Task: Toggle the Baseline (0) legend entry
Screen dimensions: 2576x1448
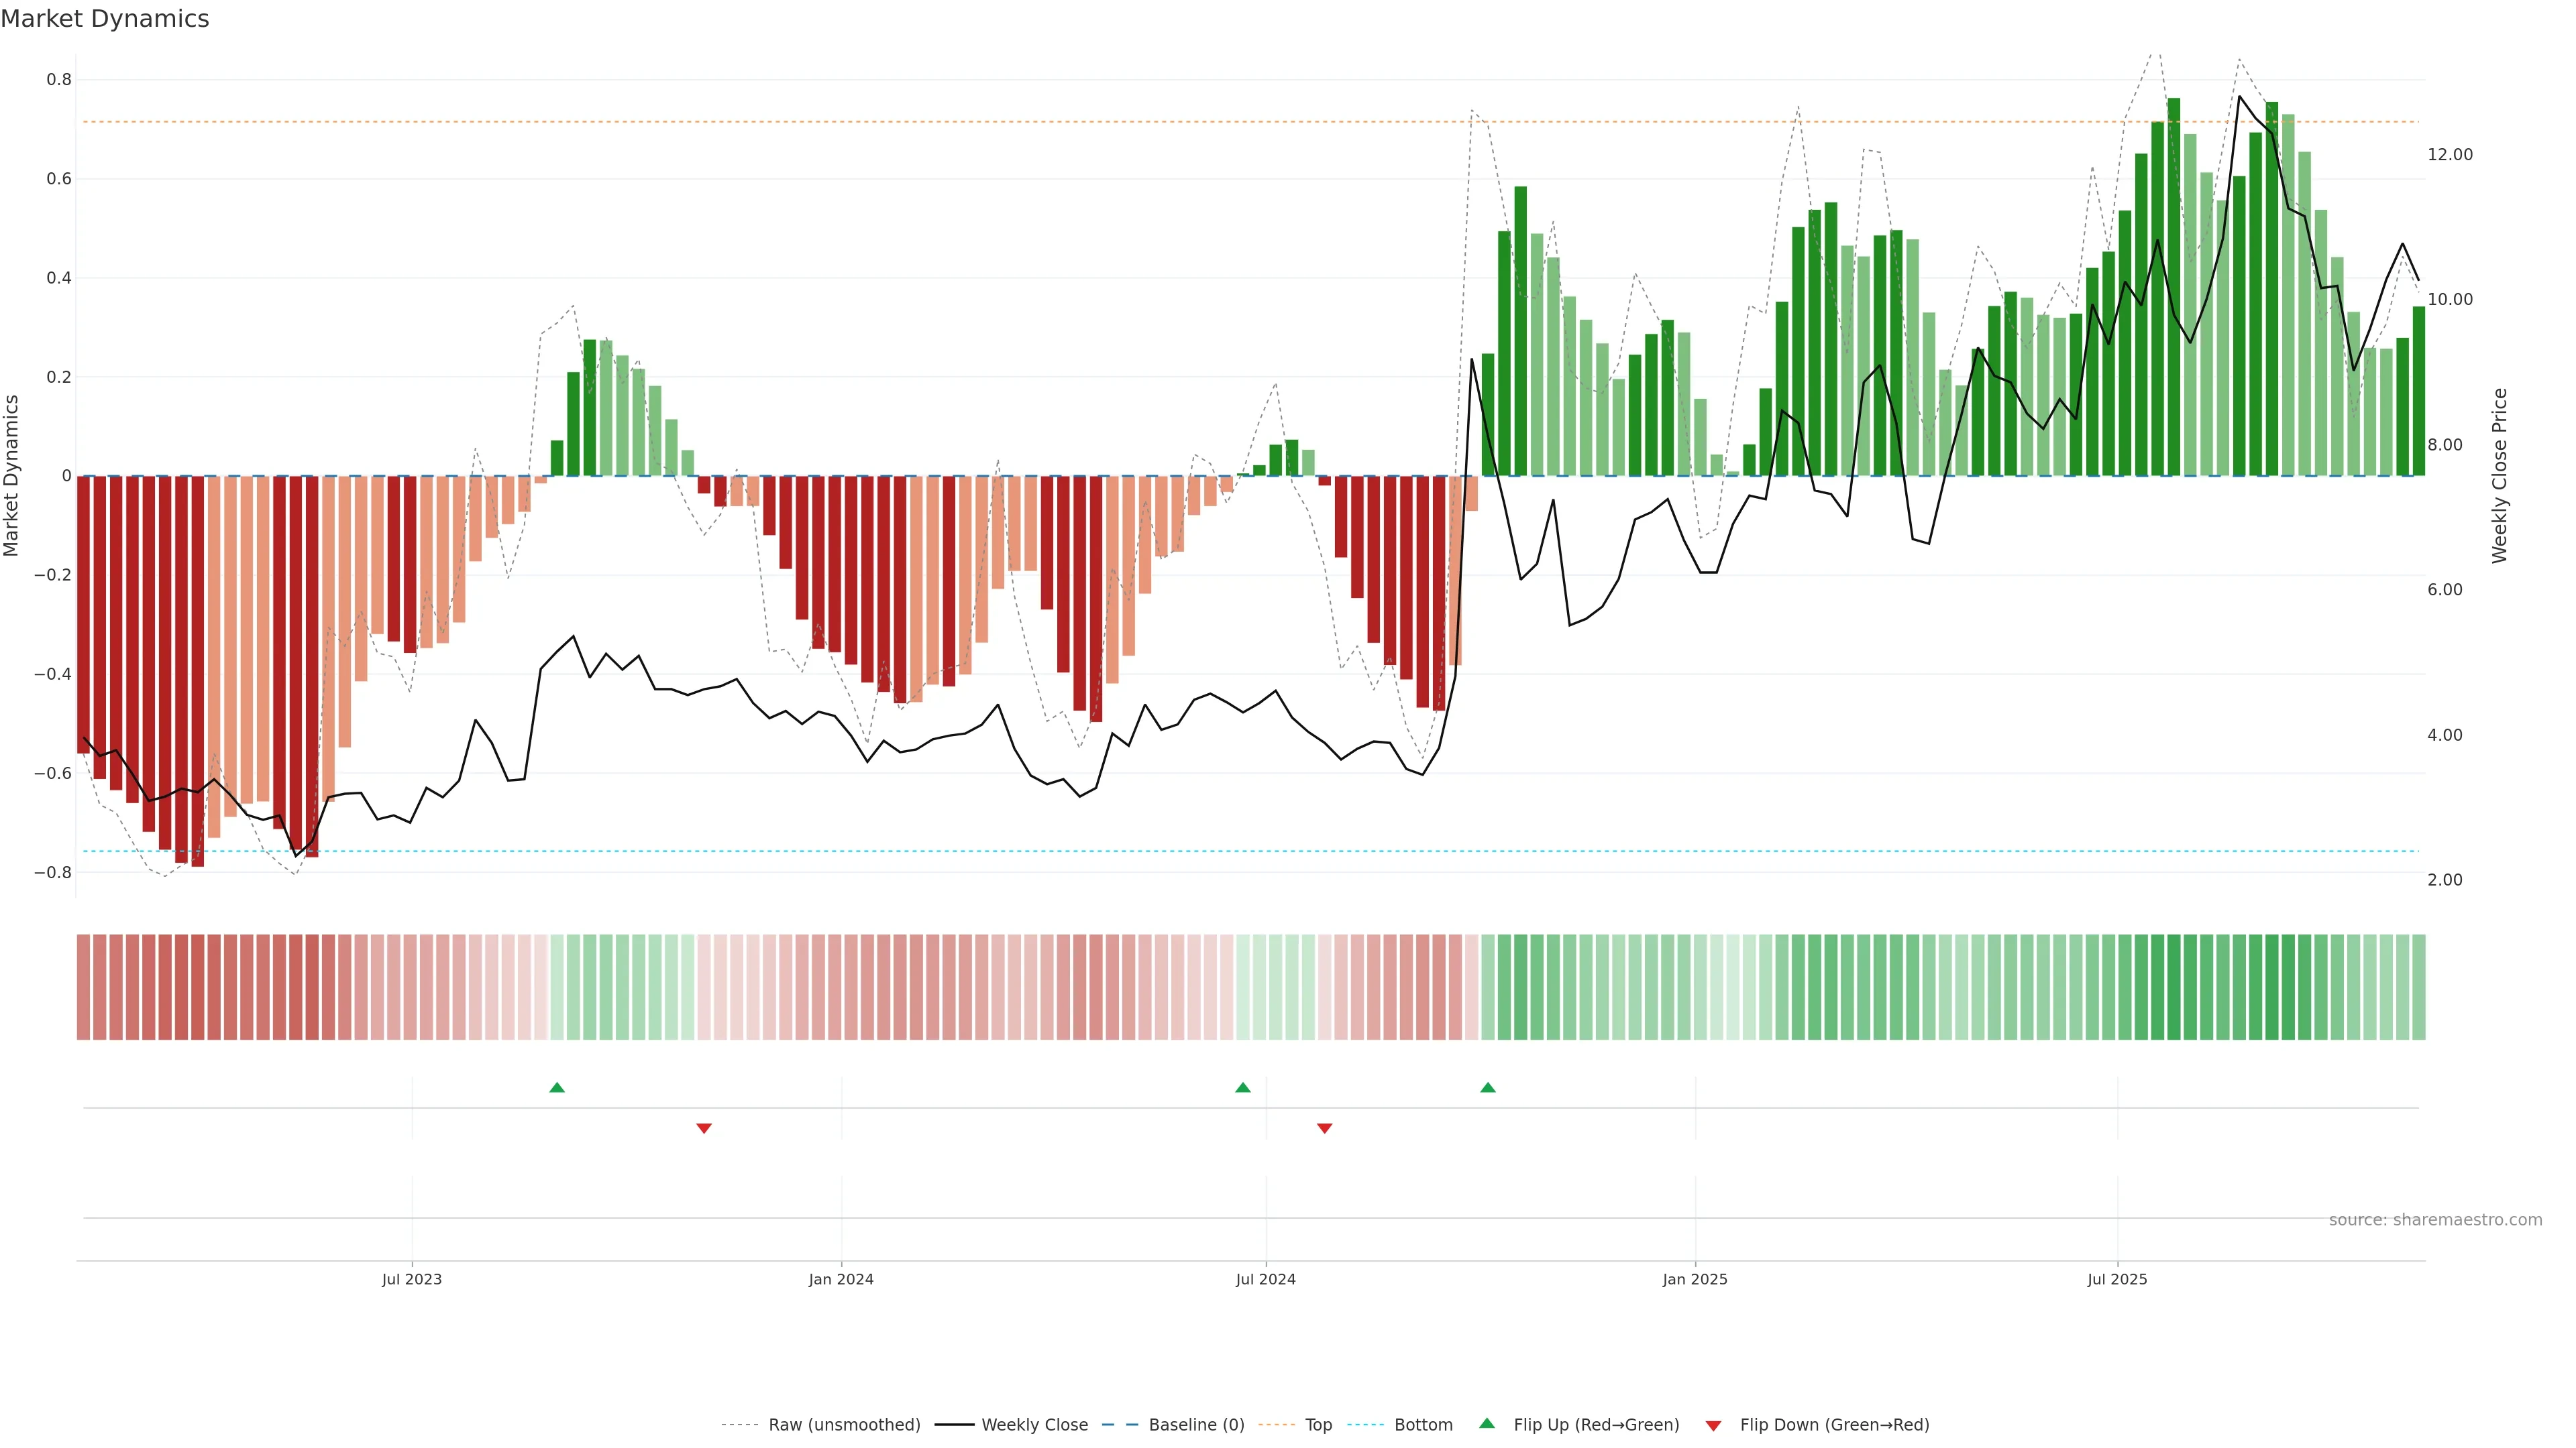Action: click(x=1196, y=1425)
